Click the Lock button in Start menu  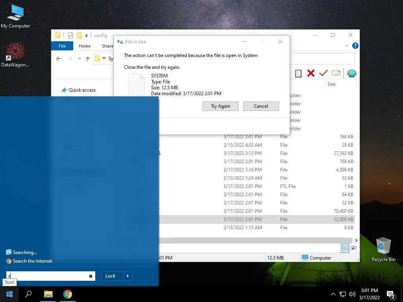(111, 276)
